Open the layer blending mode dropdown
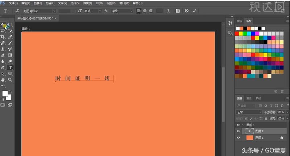The height and width of the screenshot is (156, 290). (249, 112)
